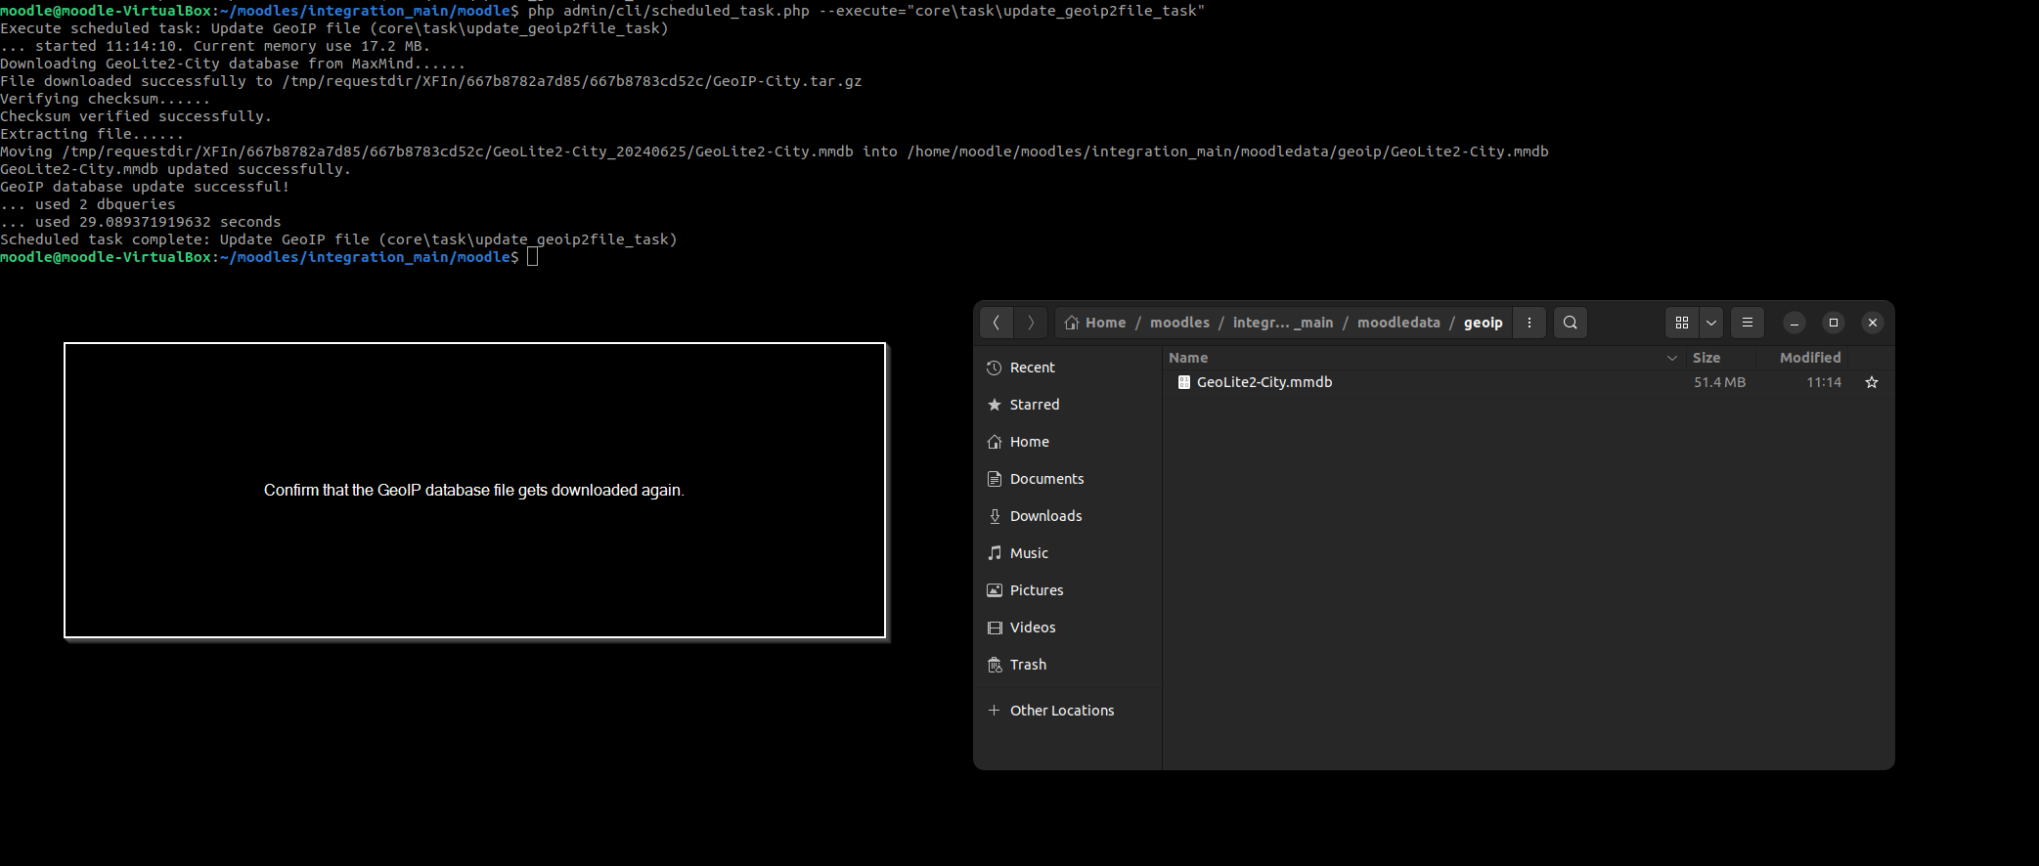Click 'Downloading GeoLite2-City database from MaxMind' line
The width and height of the screenshot is (2039, 866).
[233, 64]
